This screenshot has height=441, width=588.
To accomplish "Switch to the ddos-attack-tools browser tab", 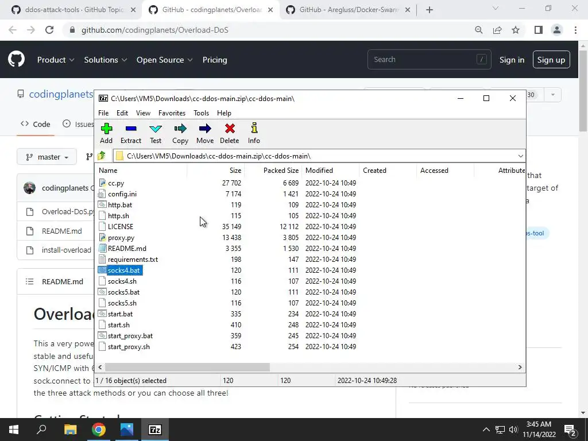I will pos(73,10).
